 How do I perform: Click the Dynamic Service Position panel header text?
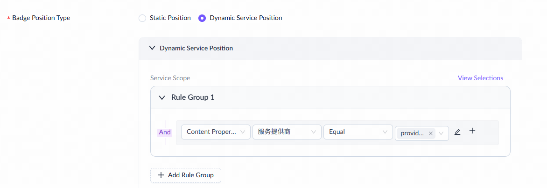coord(196,48)
